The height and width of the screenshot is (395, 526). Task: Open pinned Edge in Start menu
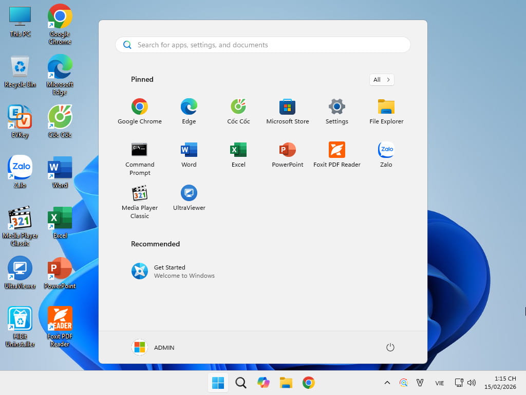tap(189, 111)
